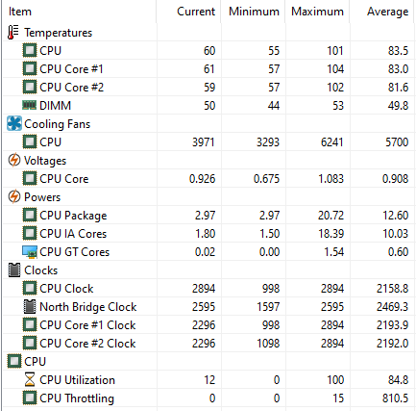
Task: Click the Temperatures thermometer icon
Action: point(13,33)
